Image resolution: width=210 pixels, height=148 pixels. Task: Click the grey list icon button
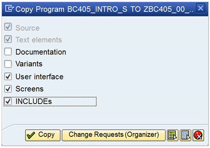pos(185,135)
